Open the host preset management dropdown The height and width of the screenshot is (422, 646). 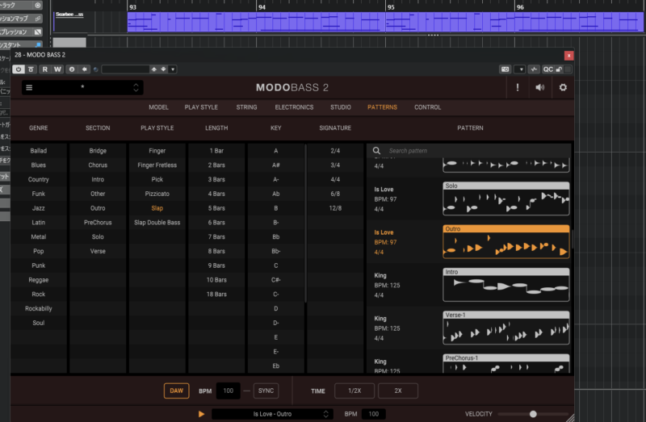[x=173, y=69]
